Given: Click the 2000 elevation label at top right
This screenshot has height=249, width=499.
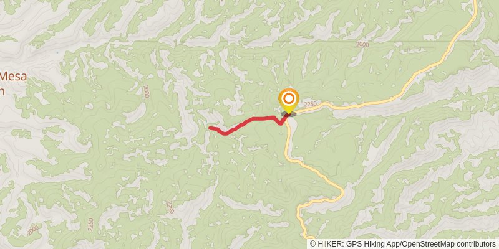Looking at the screenshot, I should click(x=362, y=44).
